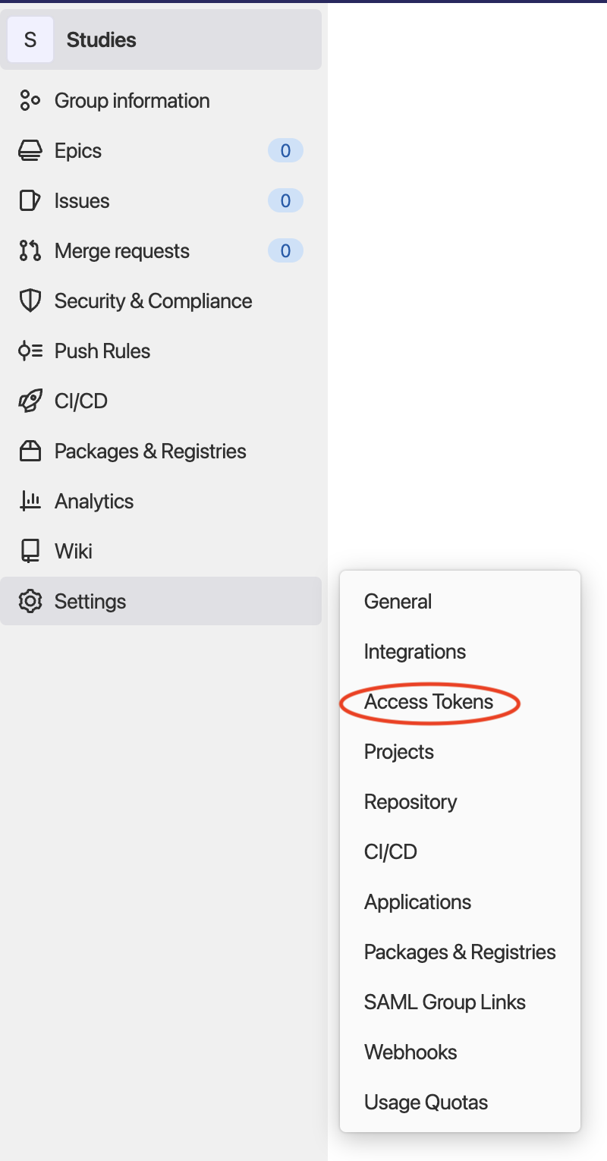Open the Studies group avatar
607x1161 pixels.
tap(30, 39)
